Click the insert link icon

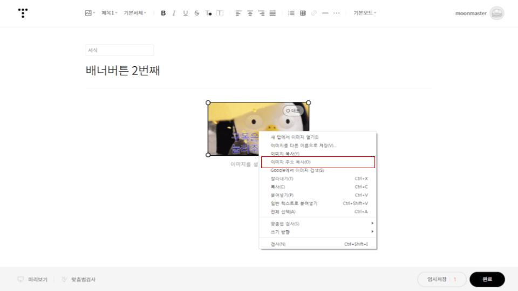(x=314, y=13)
